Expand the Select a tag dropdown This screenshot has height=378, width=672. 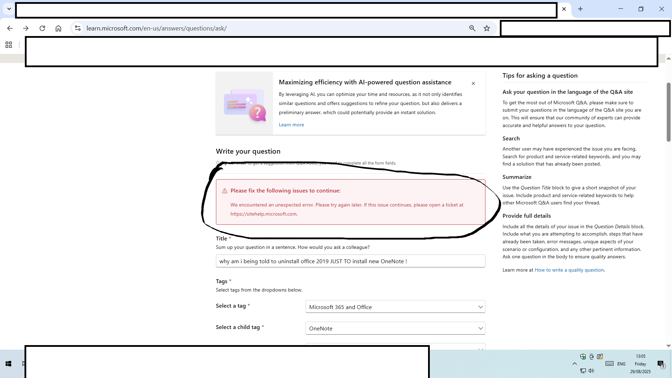[x=395, y=307]
